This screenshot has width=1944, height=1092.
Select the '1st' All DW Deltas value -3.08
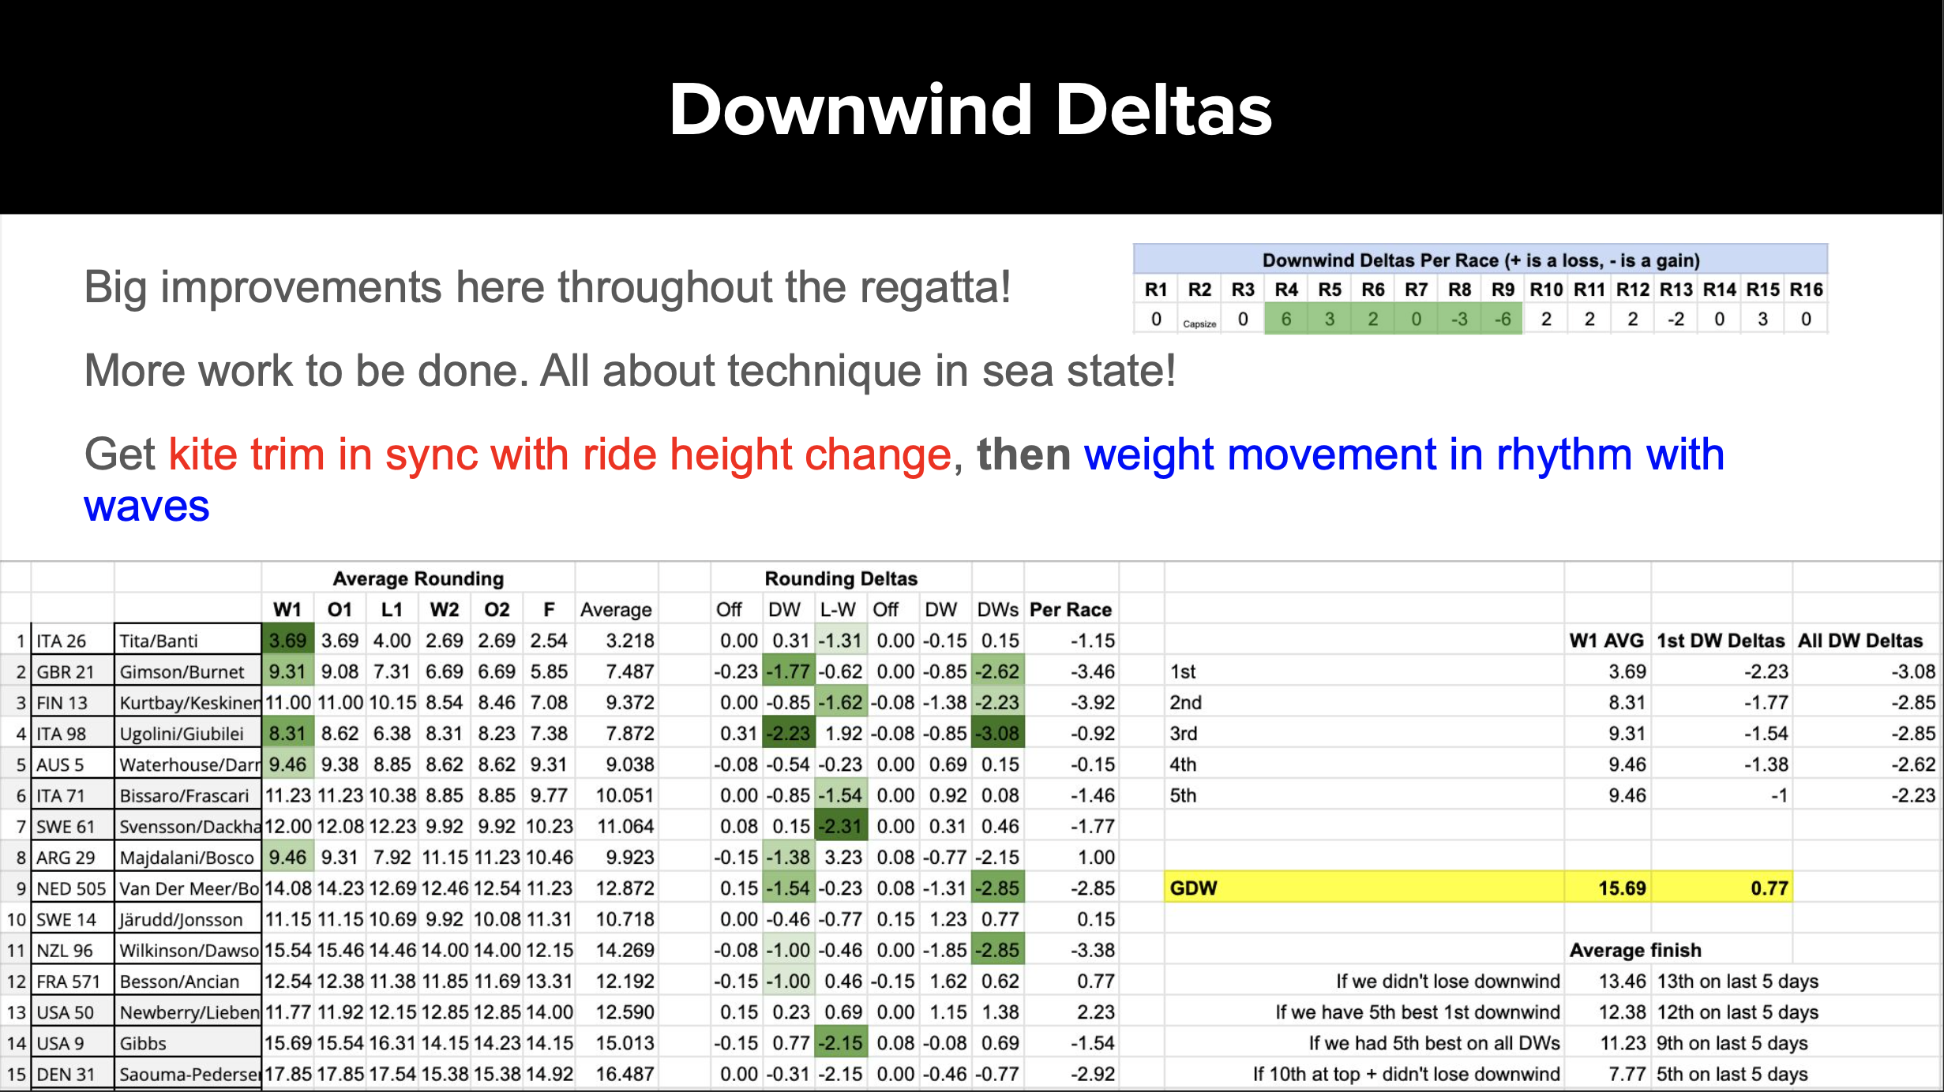pos(1867,671)
